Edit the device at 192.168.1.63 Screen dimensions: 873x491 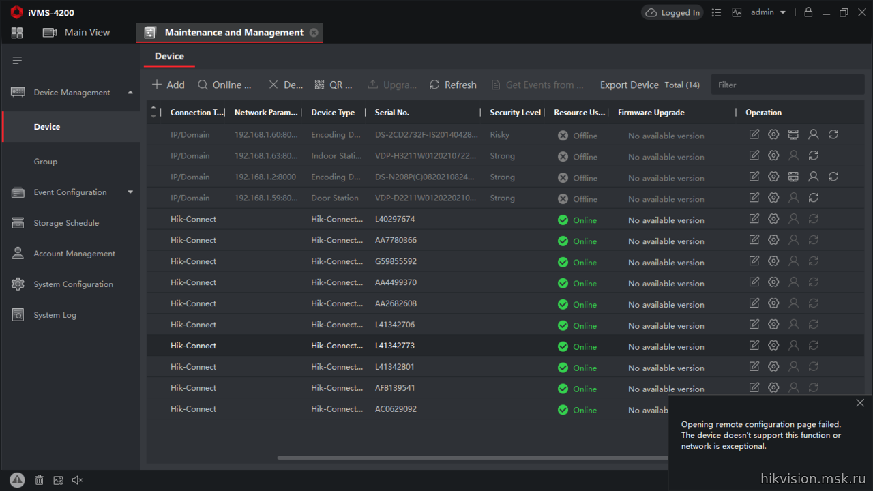[754, 155]
